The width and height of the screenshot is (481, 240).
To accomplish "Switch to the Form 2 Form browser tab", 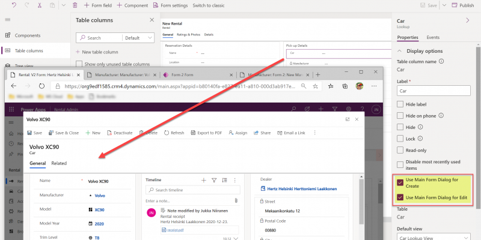I will [199, 74].
